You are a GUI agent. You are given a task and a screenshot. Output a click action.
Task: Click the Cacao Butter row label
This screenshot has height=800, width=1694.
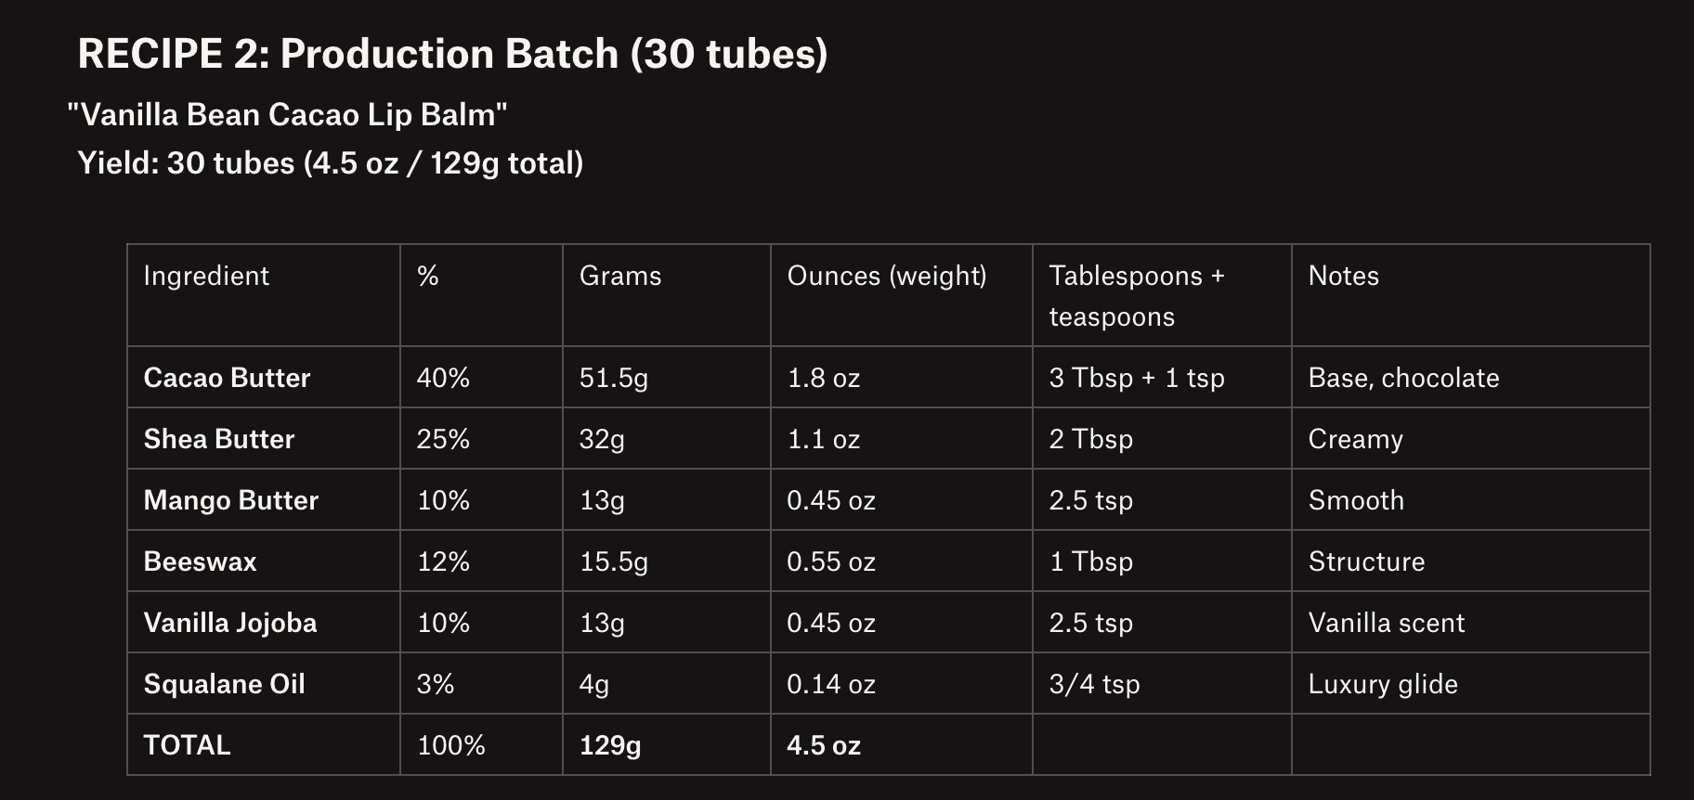[227, 378]
